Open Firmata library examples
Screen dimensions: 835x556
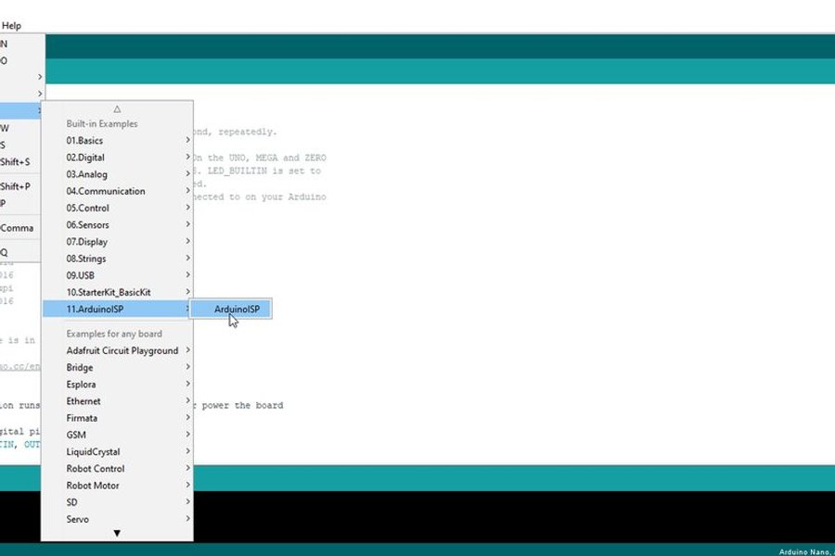pos(117,418)
